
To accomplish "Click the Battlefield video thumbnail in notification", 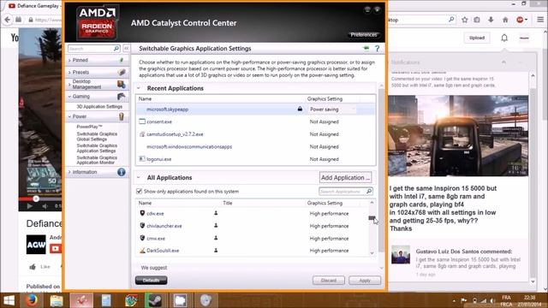I will pyautogui.click(x=458, y=136).
